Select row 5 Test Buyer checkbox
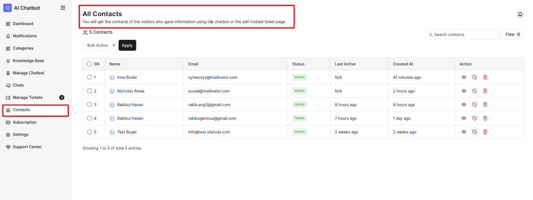This screenshot has height=200, width=533. point(90,132)
